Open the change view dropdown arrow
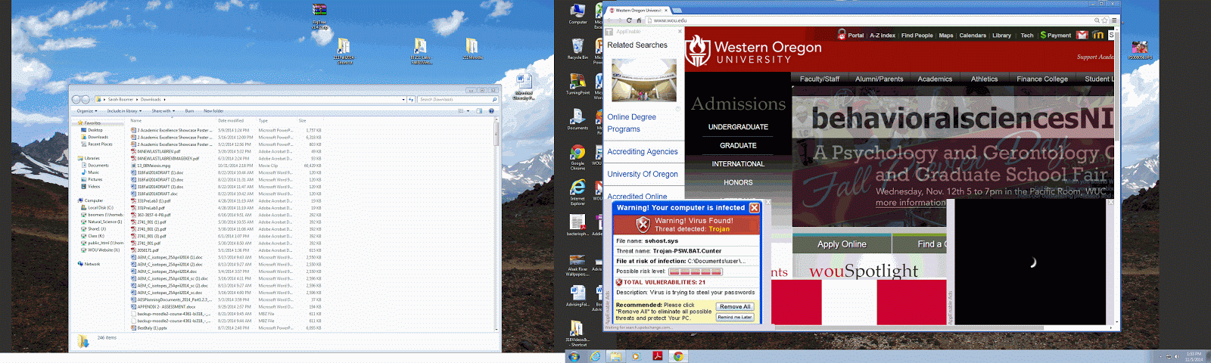 469,111
